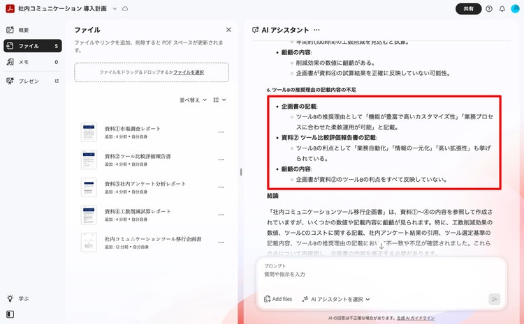
Task: Open the 学ぶ lightbulb item
Action: (17, 298)
